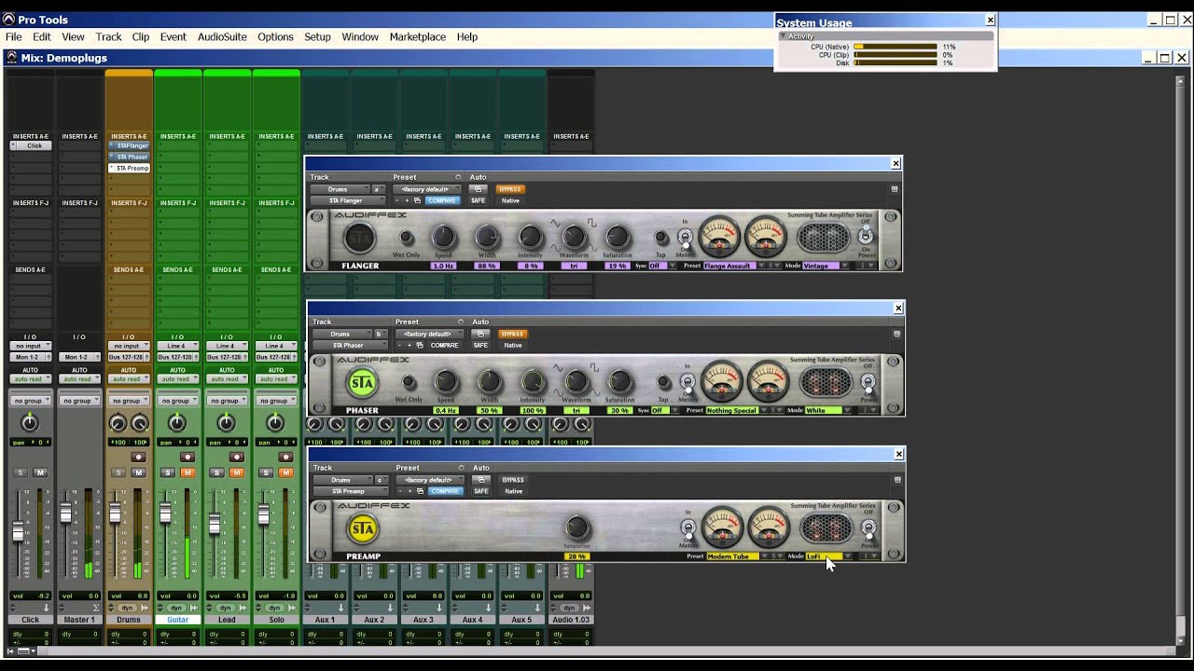
Task: Open the Sync Off dropdown on the Phaser
Action: [662, 410]
